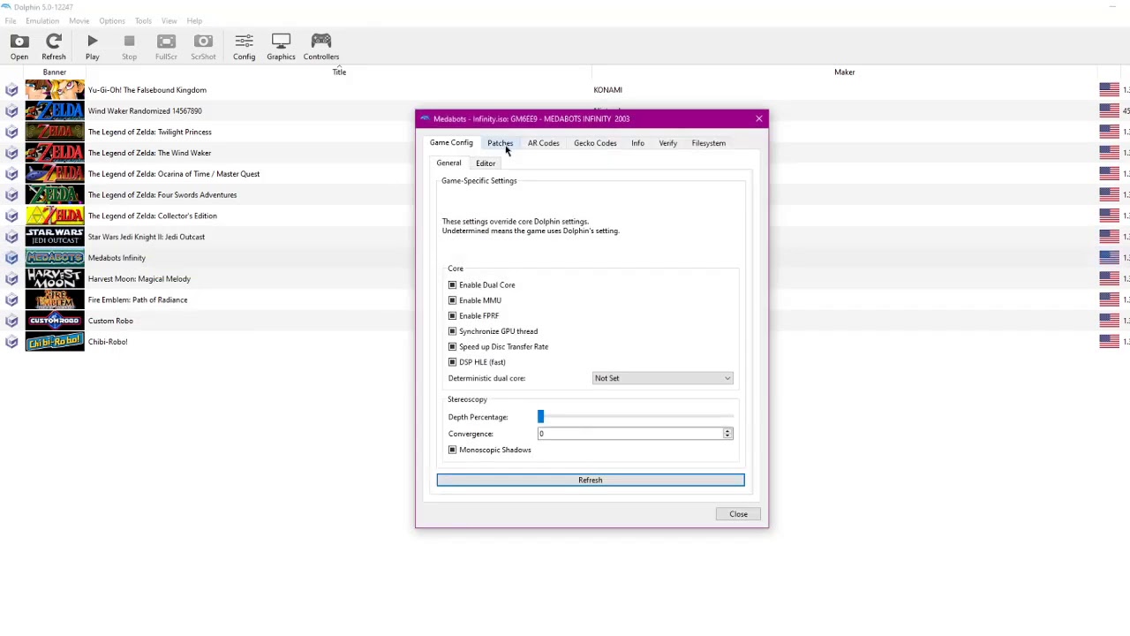Select the General sub-tab
Screen dimensions: 1130x636
click(x=448, y=163)
